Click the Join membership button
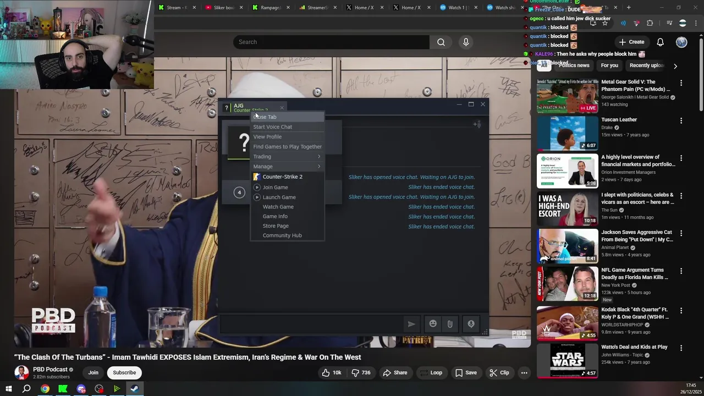704x396 pixels. (x=94, y=373)
